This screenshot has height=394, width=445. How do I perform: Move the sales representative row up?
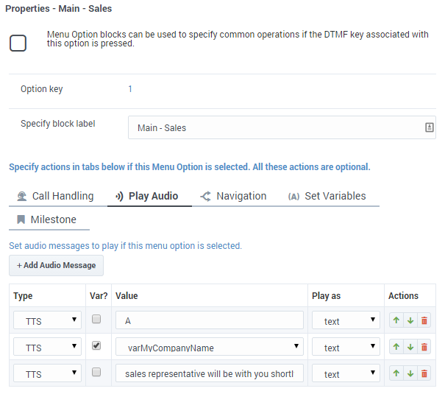coord(396,373)
